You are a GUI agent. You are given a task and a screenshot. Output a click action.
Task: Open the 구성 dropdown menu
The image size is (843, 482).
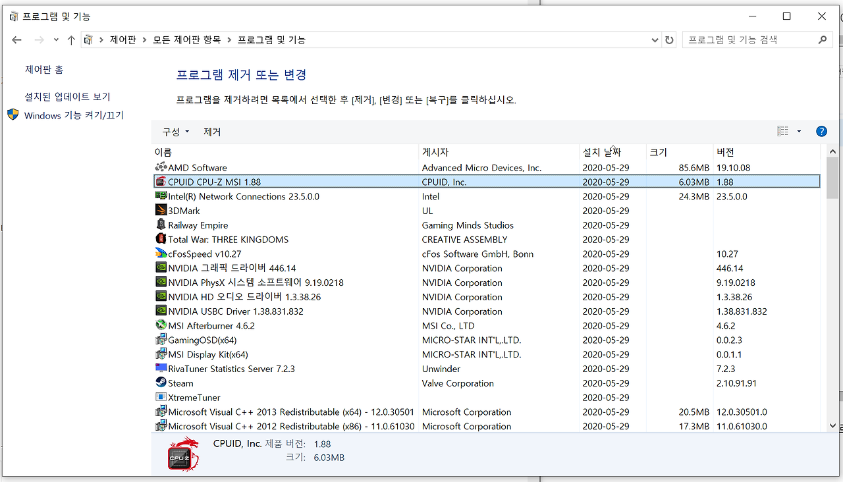[176, 132]
